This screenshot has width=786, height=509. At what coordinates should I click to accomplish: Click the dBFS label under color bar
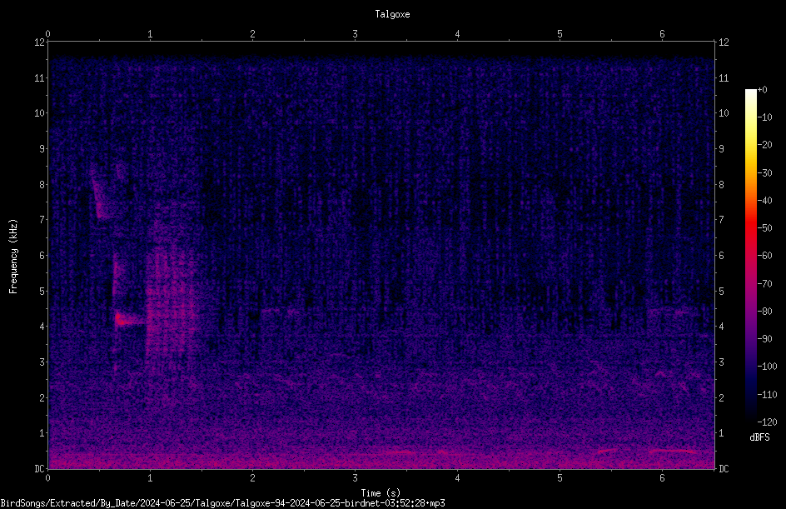[x=760, y=437]
